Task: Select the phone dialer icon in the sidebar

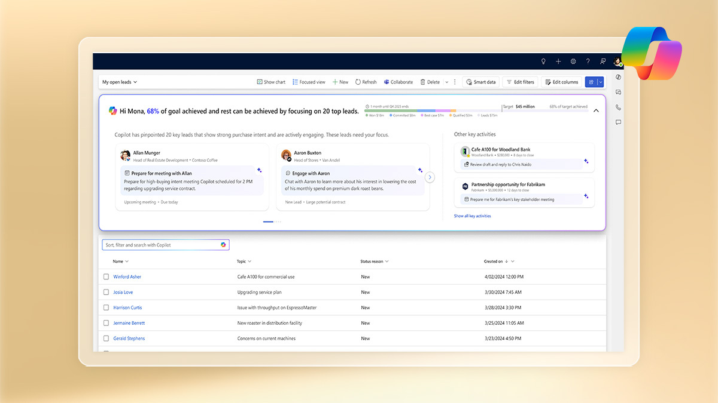Action: pos(618,107)
